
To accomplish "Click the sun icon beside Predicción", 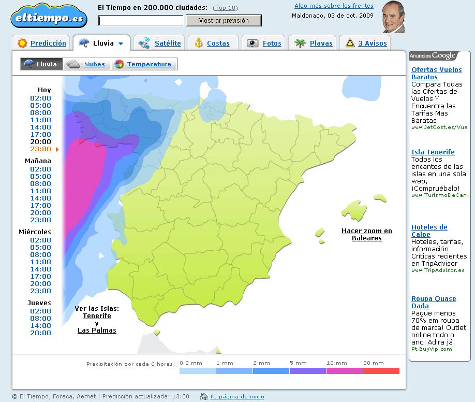I will click(22, 43).
